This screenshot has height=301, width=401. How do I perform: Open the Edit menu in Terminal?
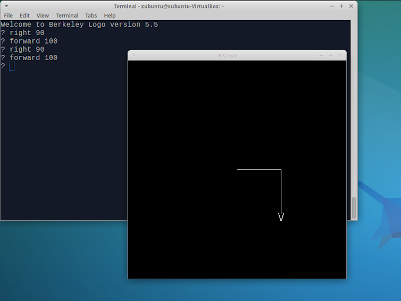pos(24,15)
